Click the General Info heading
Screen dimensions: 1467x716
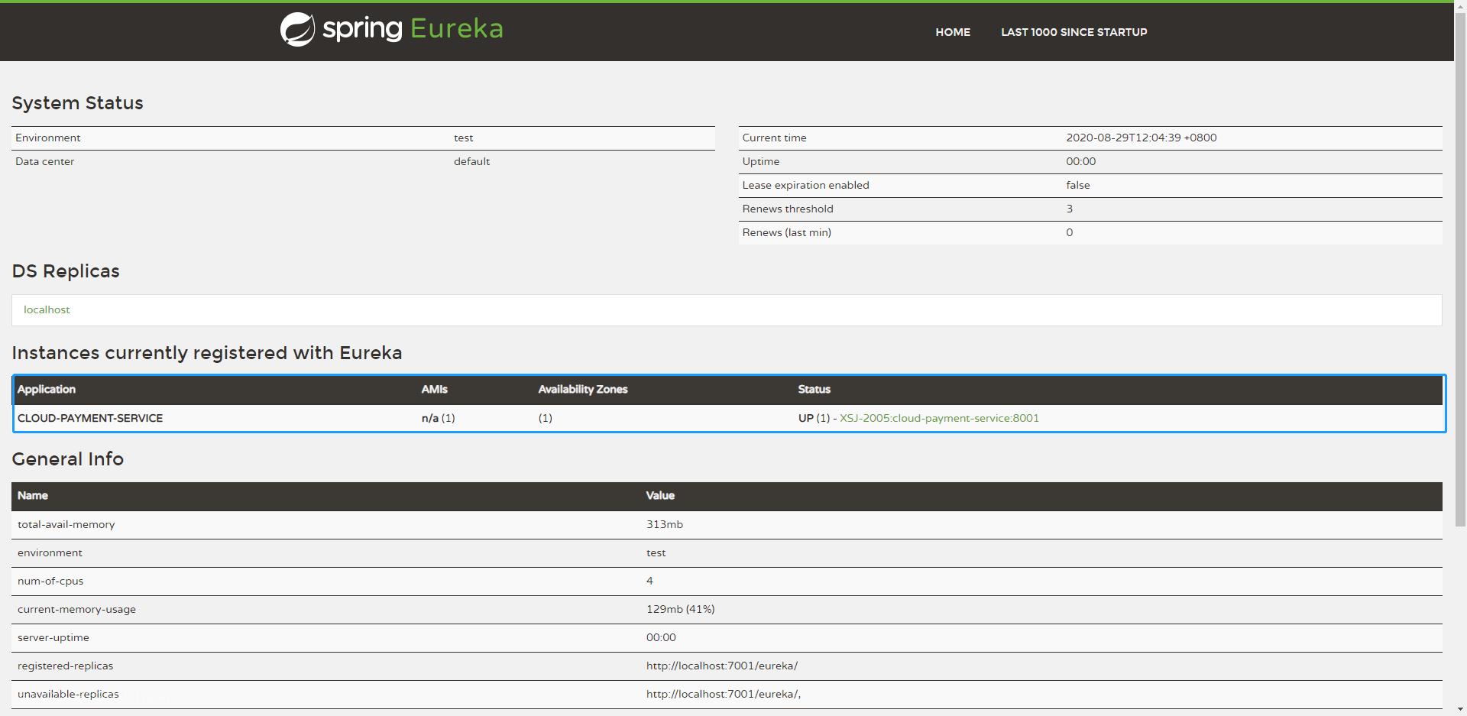67,459
